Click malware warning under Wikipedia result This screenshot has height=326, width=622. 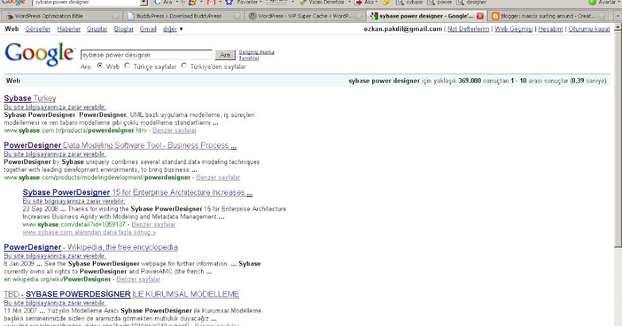[55, 256]
